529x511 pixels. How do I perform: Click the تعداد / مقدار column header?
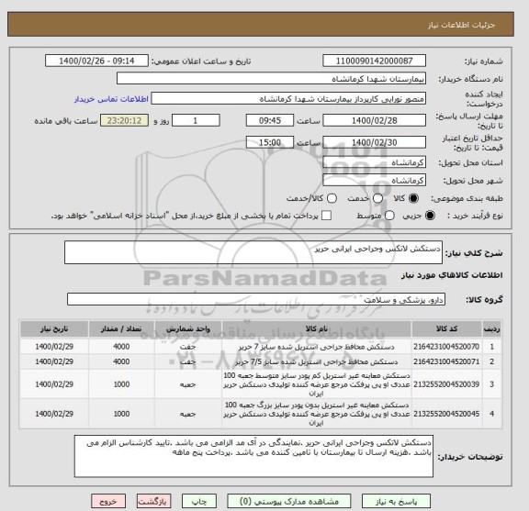(x=121, y=328)
